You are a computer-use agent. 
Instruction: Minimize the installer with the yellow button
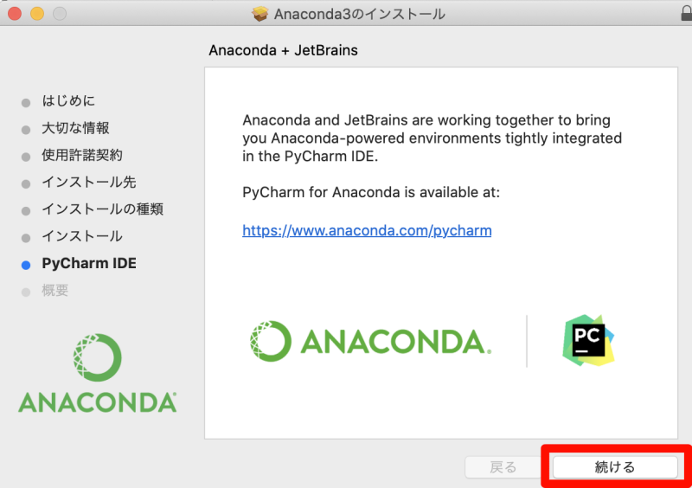(x=37, y=14)
